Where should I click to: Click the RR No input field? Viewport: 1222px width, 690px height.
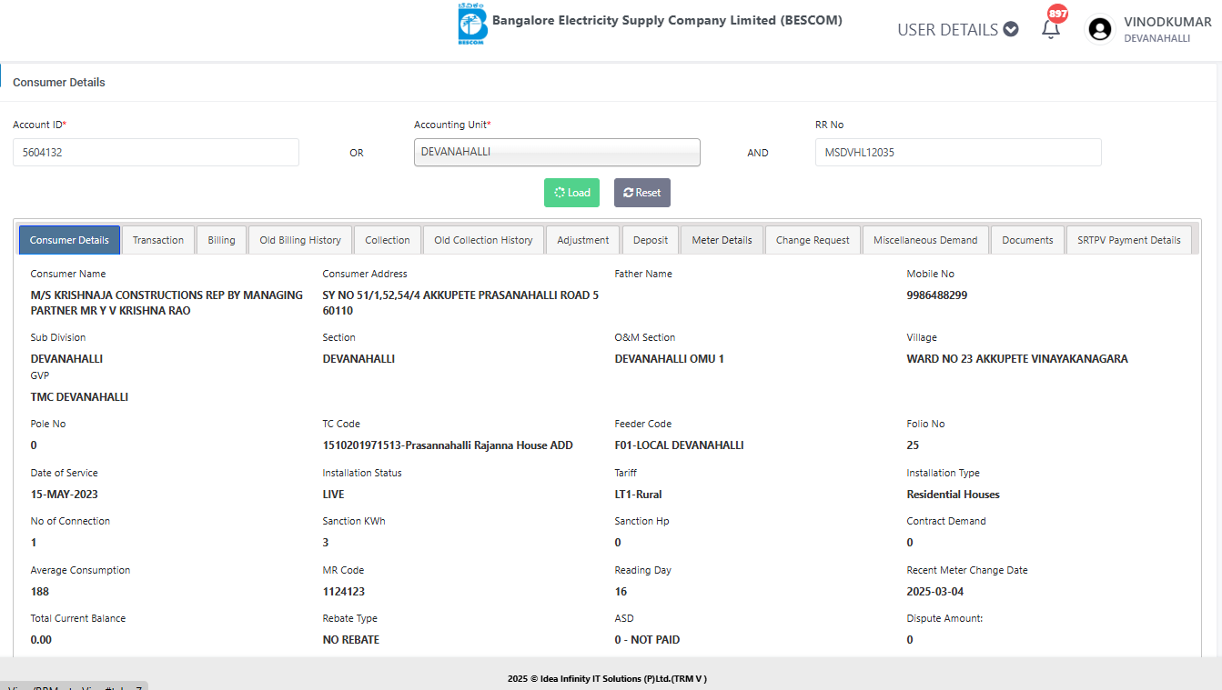pos(957,152)
